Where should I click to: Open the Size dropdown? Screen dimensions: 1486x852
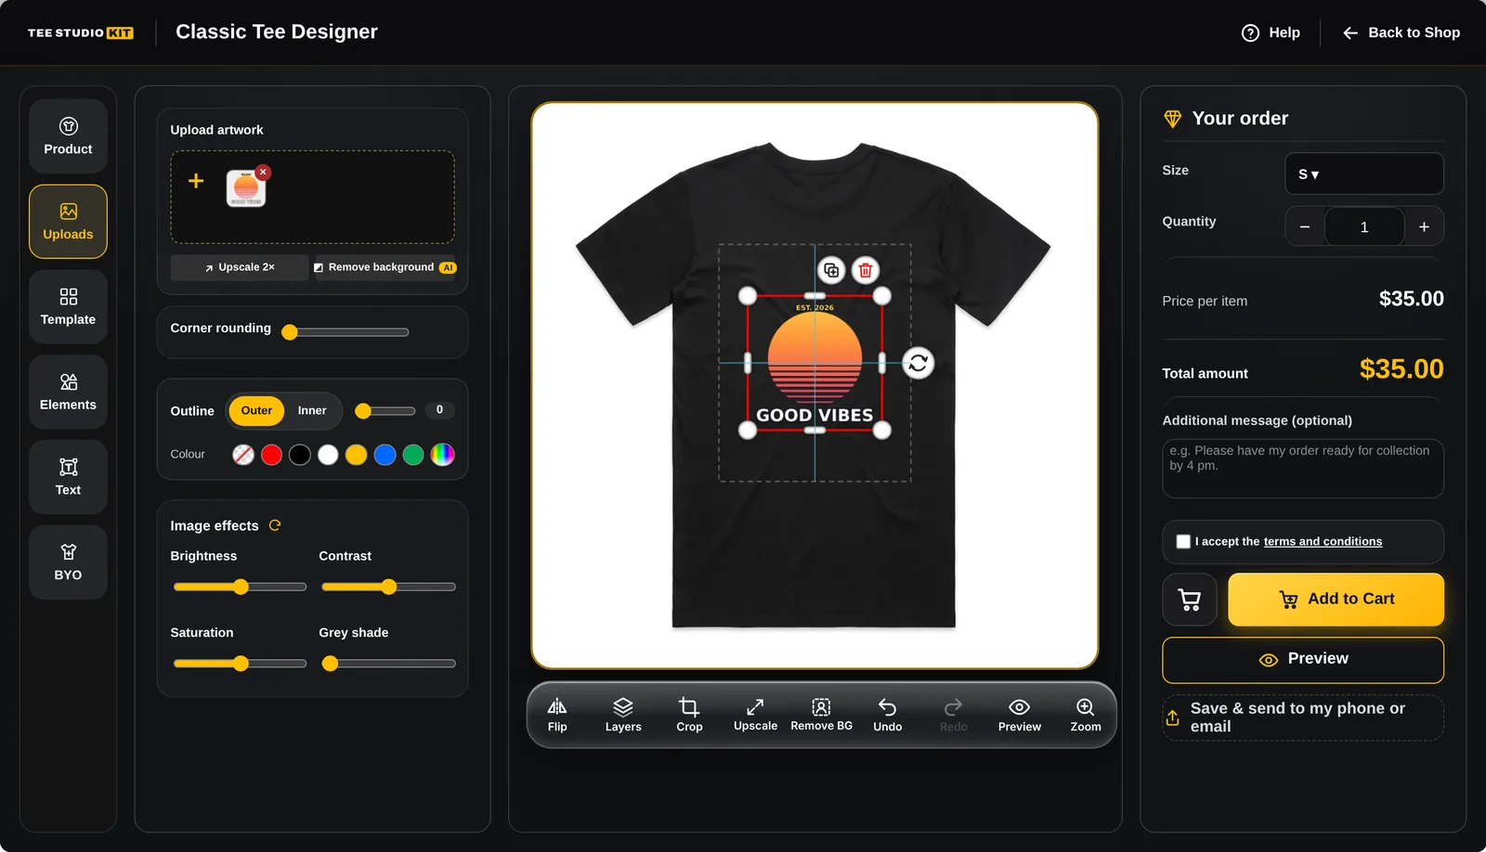click(x=1363, y=174)
